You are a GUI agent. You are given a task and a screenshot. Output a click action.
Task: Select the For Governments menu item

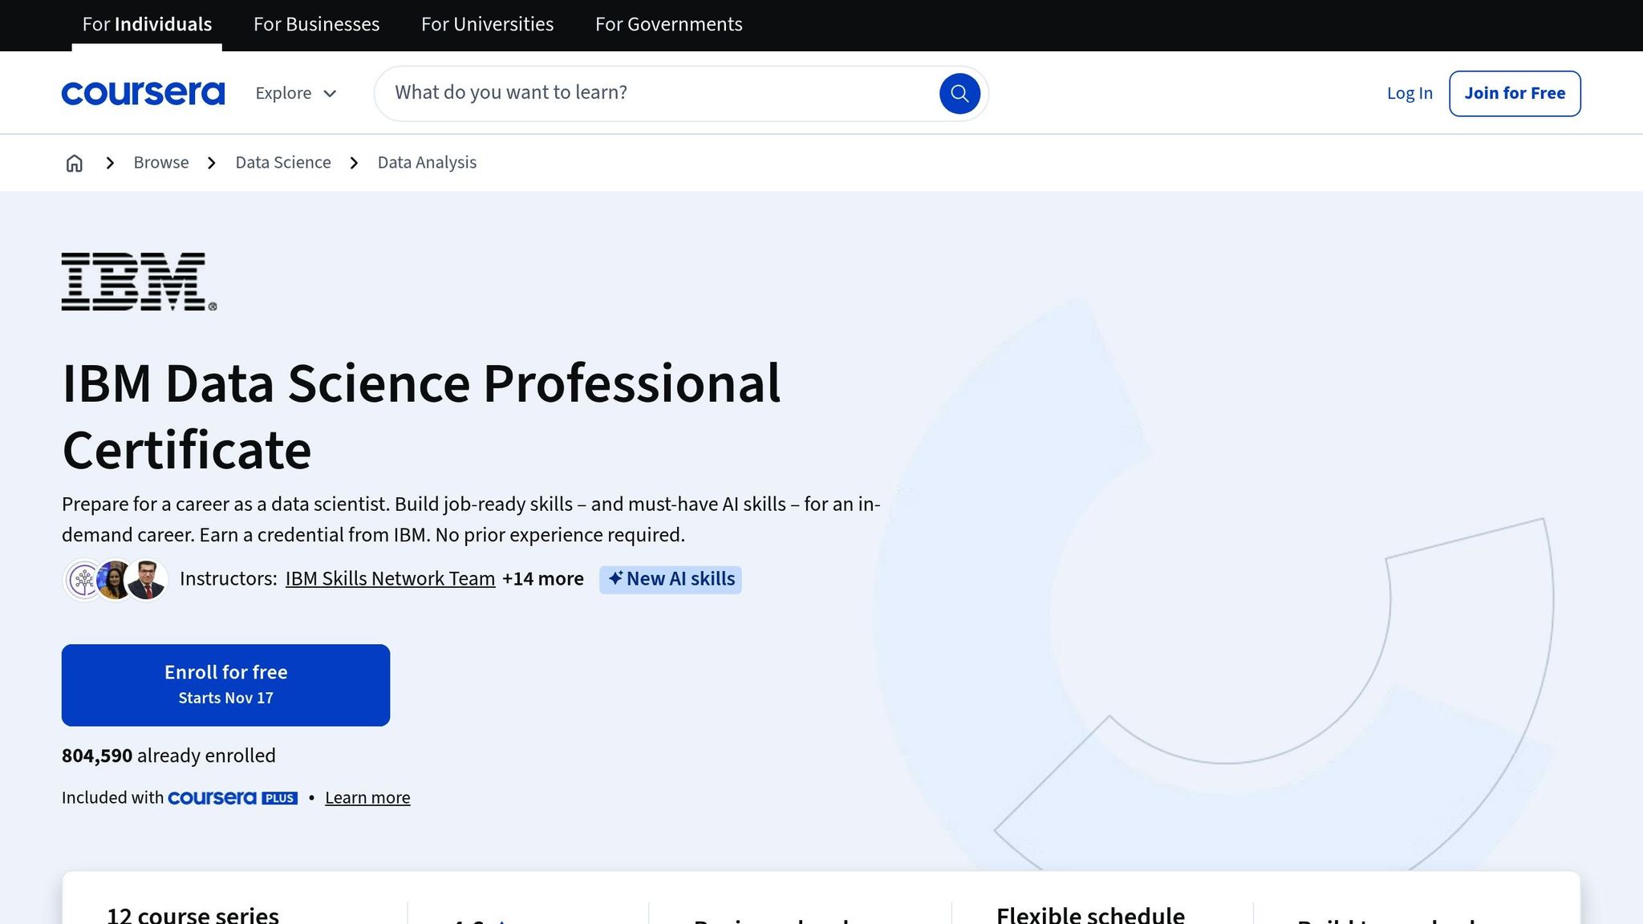point(668,24)
